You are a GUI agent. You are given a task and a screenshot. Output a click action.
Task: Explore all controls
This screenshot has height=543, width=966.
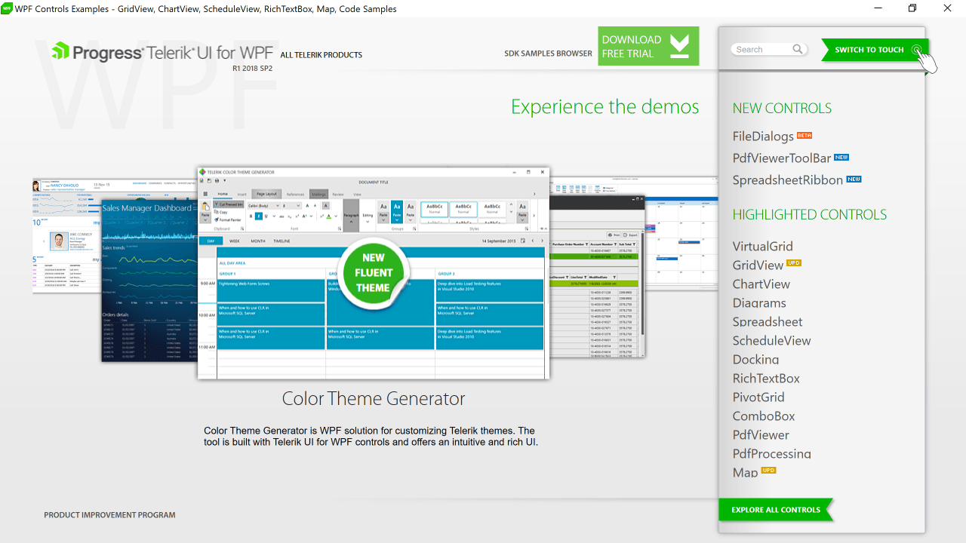point(776,510)
